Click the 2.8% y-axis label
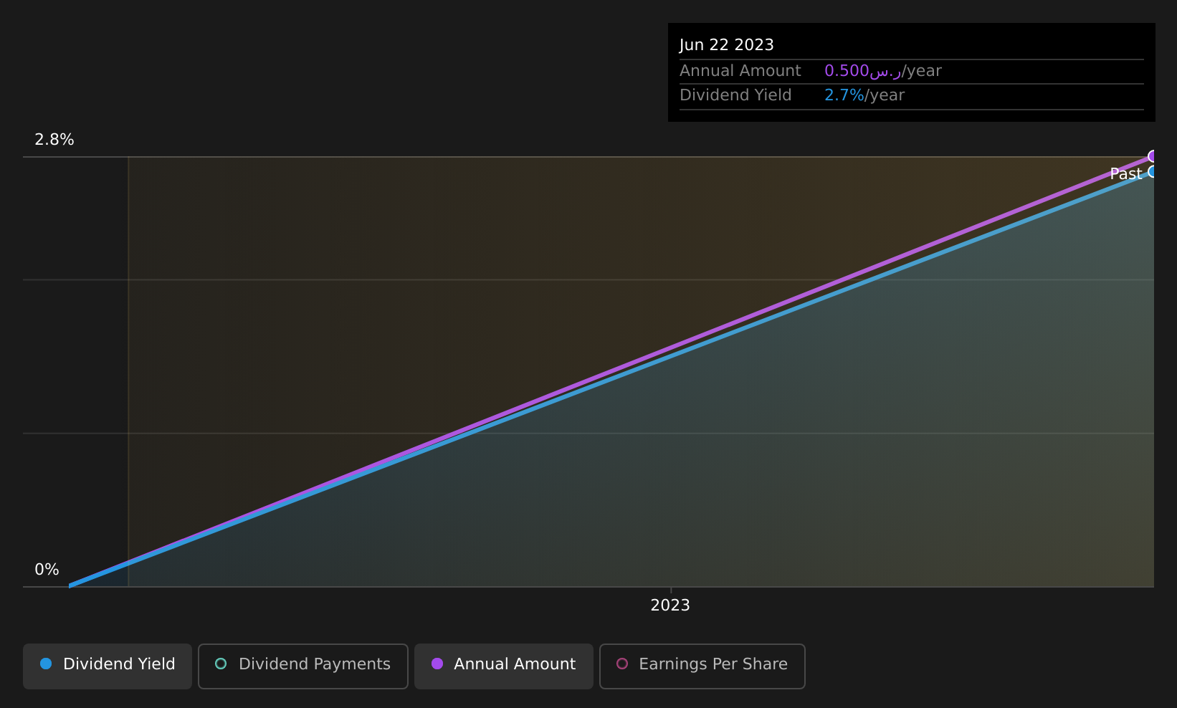Screen dimensions: 1177x708 click(x=54, y=140)
